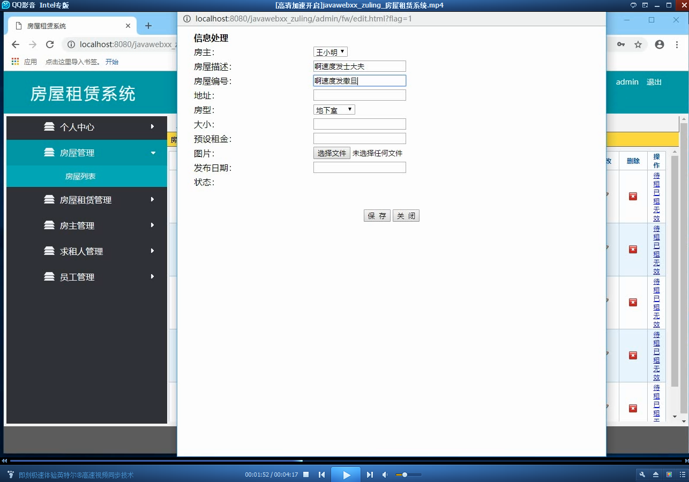689x482 pixels.
Task: Stop video playback
Action: point(306,475)
